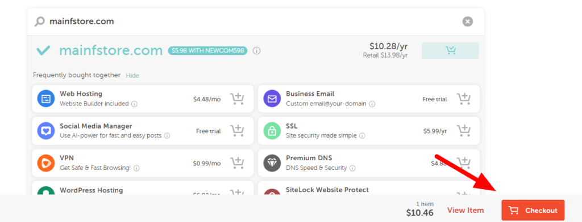
Task: Hide the Frequently bought together section
Action: click(132, 75)
